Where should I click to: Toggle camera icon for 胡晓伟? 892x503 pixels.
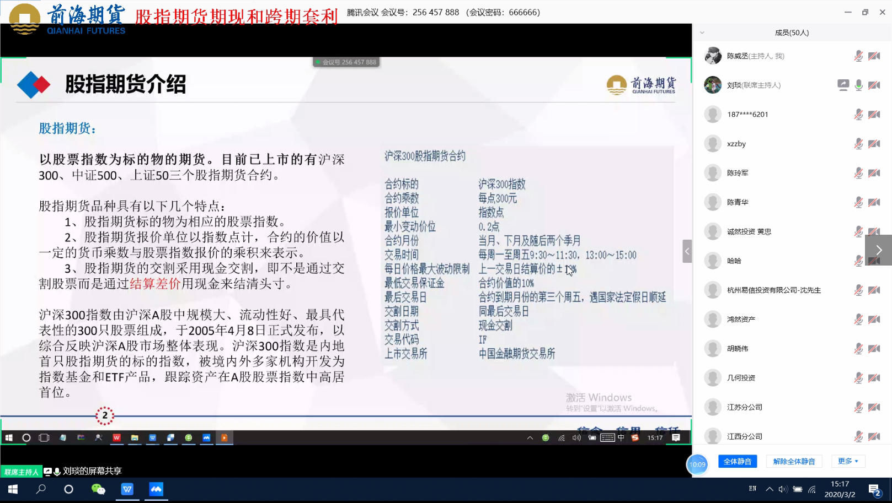[874, 349]
